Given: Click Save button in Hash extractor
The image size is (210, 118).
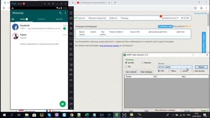Looking at the screenshot, I should [x=131, y=111].
